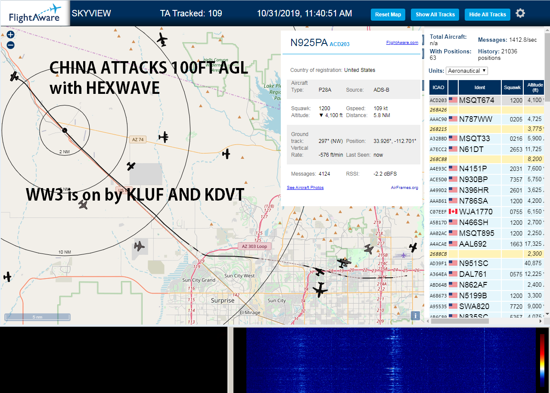550x393 pixels.
Task: Click Canadian flag in WJA1770 row
Action: tap(453, 211)
